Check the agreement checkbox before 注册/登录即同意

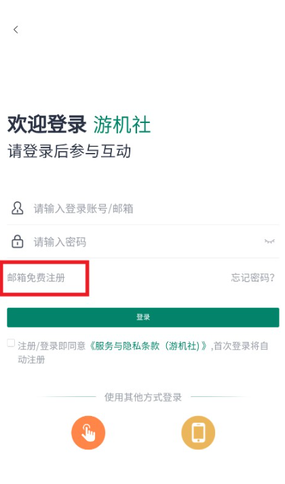[x=11, y=343]
